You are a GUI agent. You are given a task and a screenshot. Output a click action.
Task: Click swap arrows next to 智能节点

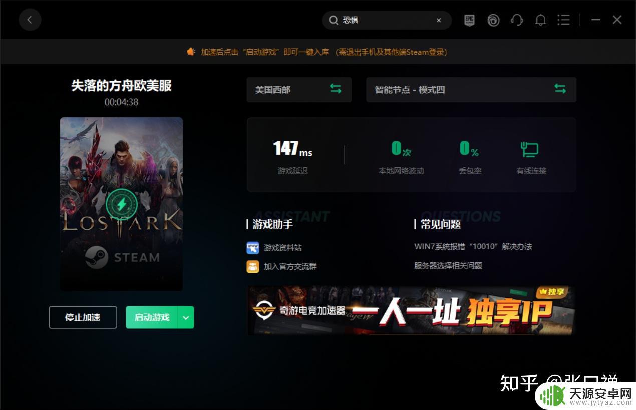[560, 89]
